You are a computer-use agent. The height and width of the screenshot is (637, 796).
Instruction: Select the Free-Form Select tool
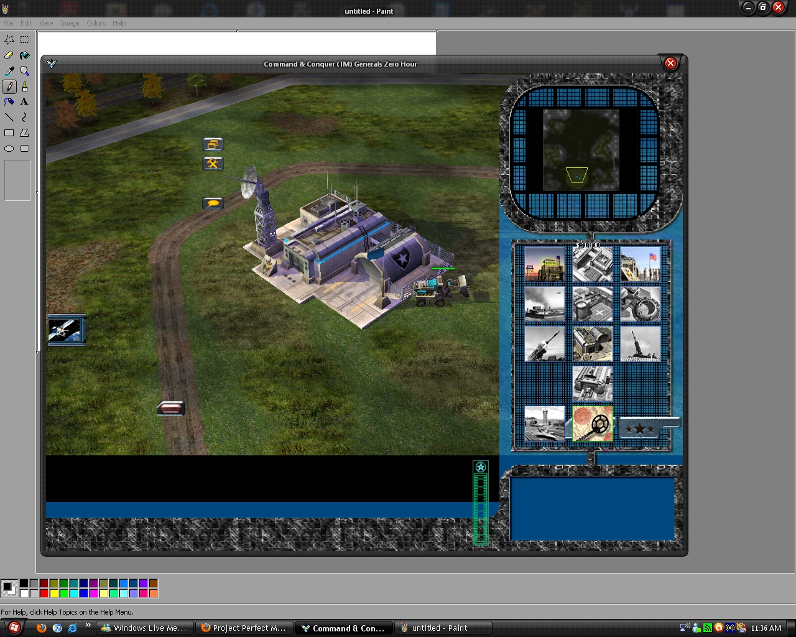(9, 40)
